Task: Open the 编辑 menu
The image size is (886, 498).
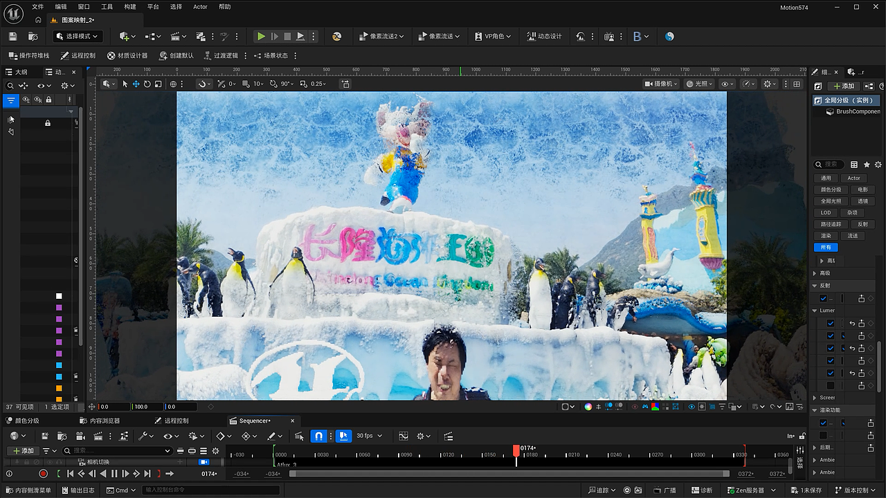Action: coord(61,7)
